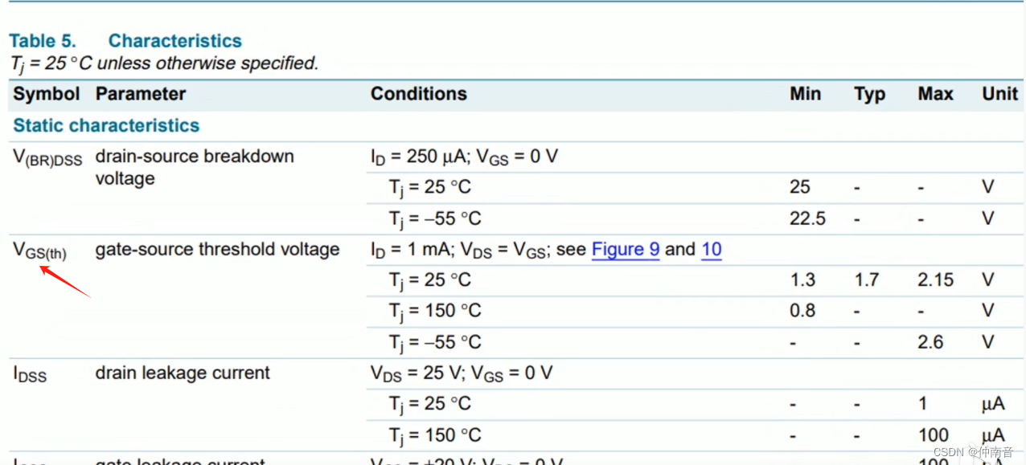Select the 'Conditions' column header
This screenshot has width=1026, height=465.
click(419, 94)
